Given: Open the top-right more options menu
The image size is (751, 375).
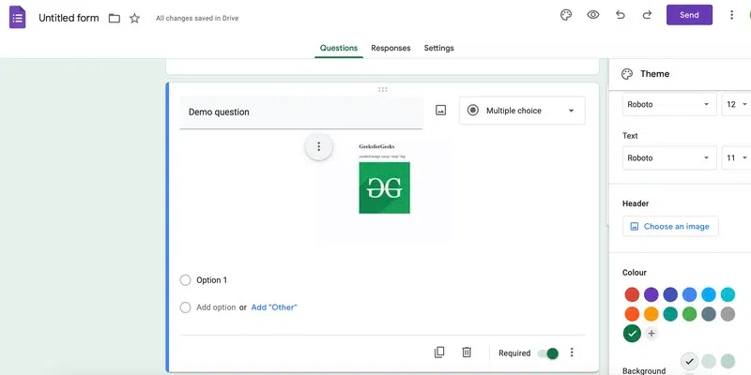Looking at the screenshot, I should 731,15.
